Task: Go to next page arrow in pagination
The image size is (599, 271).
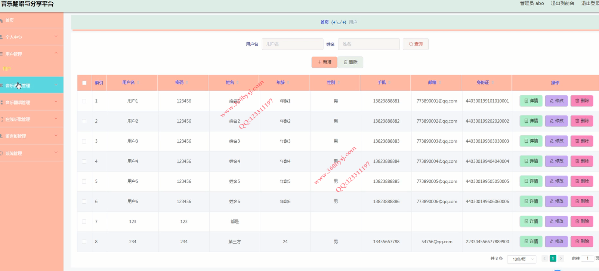Action: (x=561, y=258)
